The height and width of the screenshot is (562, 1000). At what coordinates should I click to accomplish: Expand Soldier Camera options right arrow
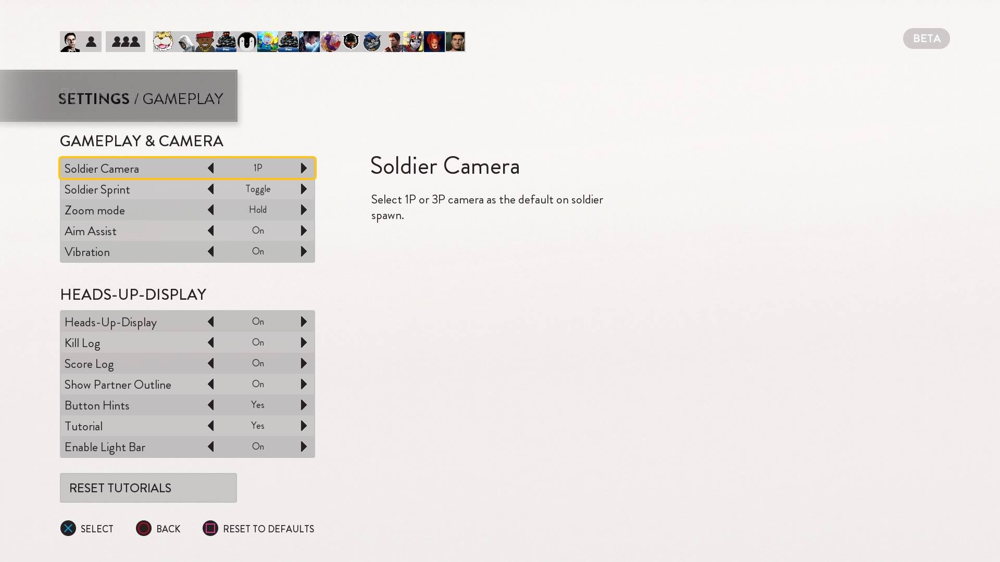point(304,168)
